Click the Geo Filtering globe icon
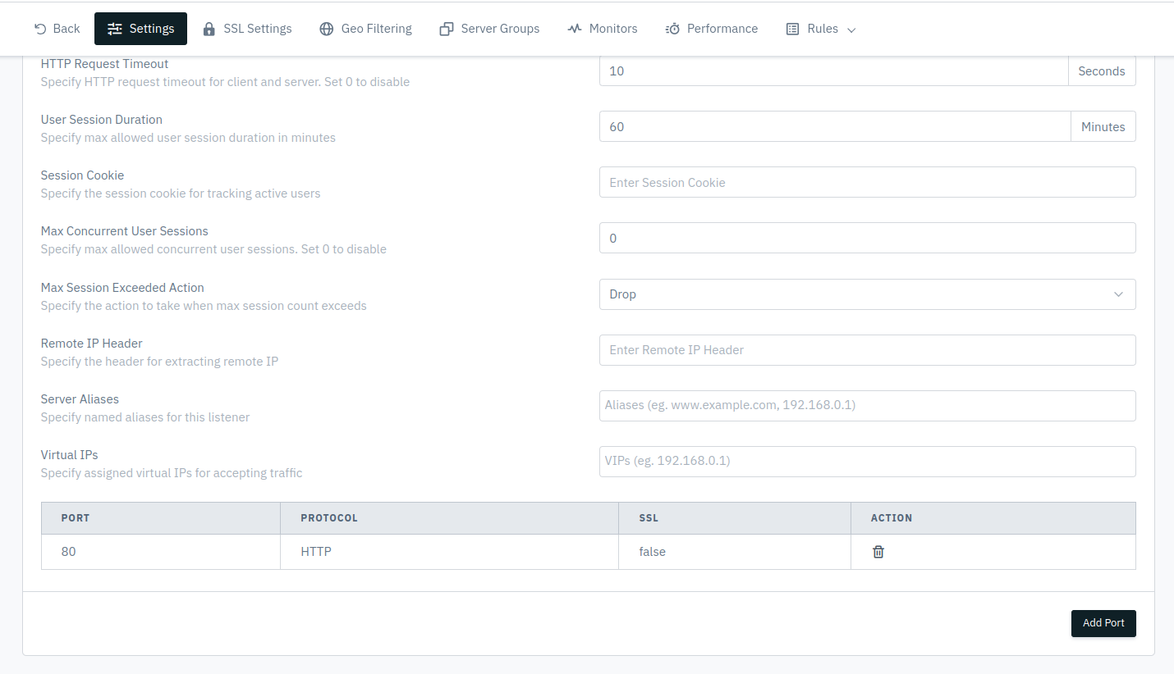This screenshot has width=1174, height=674. (x=326, y=29)
